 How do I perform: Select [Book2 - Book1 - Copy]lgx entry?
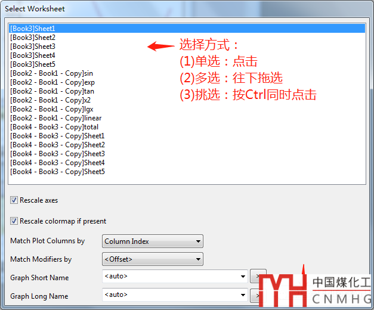pyautogui.click(x=52, y=109)
